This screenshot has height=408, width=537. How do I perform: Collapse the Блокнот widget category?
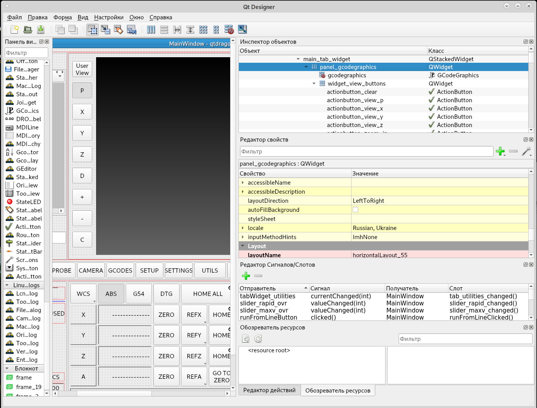coord(7,368)
